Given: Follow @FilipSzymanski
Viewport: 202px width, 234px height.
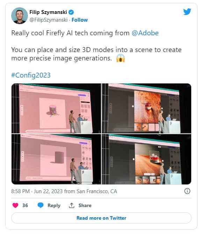Looking at the screenshot, I should pyautogui.click(x=80, y=20).
